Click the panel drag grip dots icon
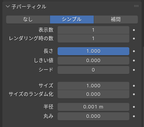The height and width of the screenshot is (127, 144). pyautogui.click(x=136, y=6)
